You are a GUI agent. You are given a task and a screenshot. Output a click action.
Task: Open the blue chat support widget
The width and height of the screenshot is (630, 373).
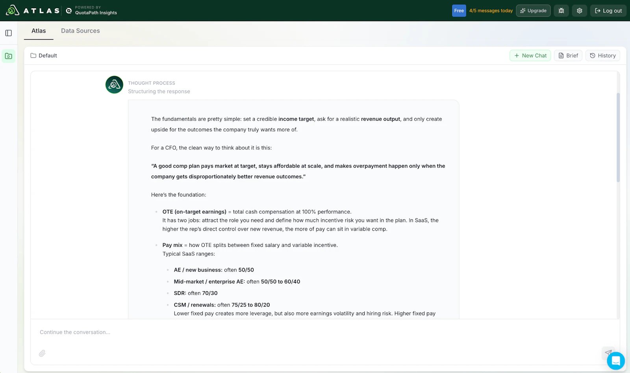click(616, 360)
